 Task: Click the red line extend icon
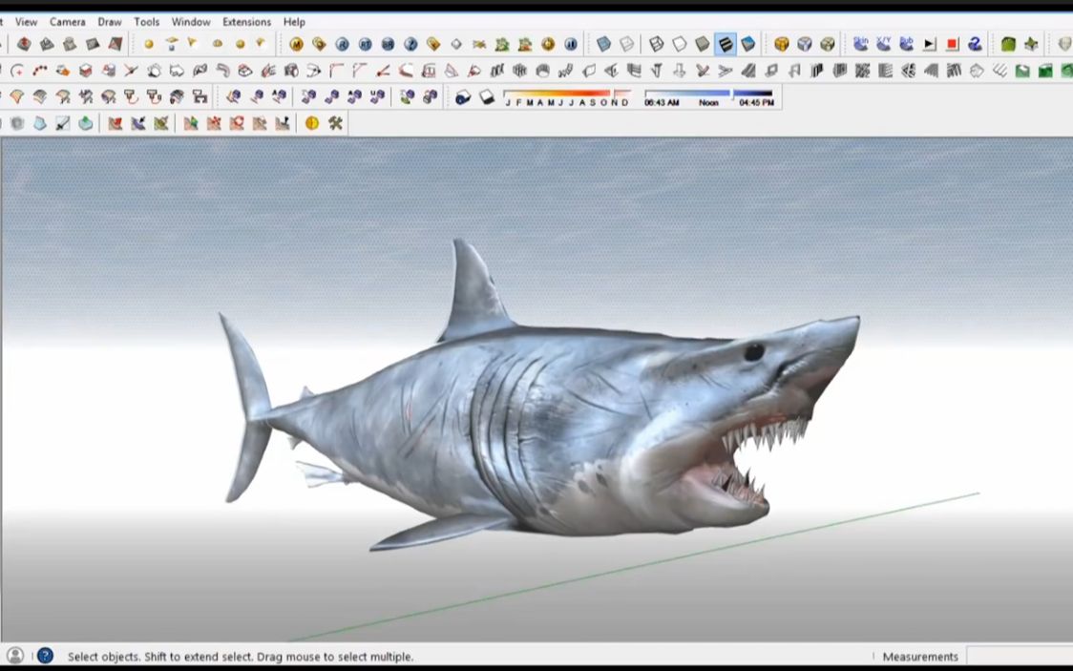click(x=383, y=71)
